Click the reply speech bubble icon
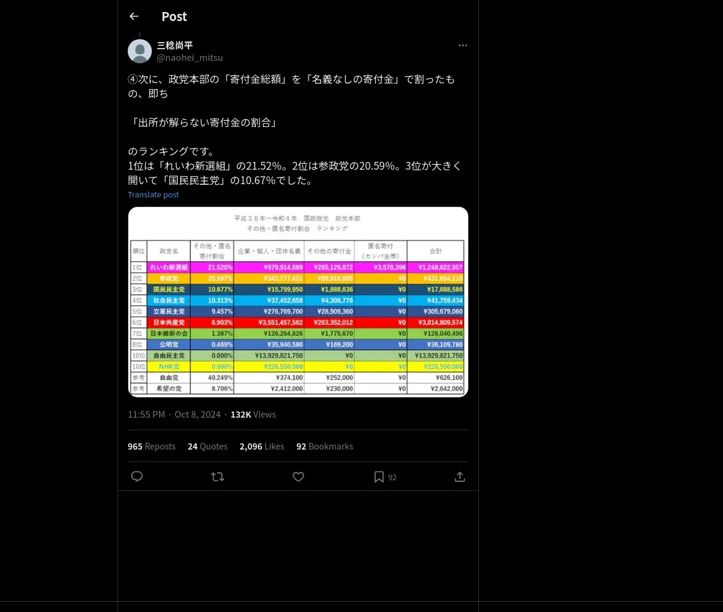This screenshot has height=612, width=723. [x=137, y=477]
